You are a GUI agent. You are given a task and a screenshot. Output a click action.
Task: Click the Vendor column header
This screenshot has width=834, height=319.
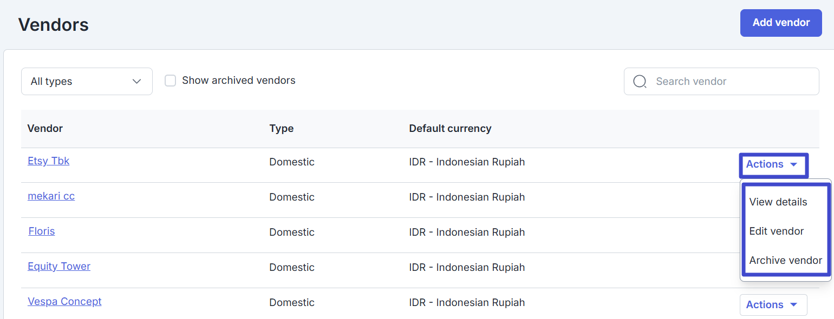coord(45,129)
